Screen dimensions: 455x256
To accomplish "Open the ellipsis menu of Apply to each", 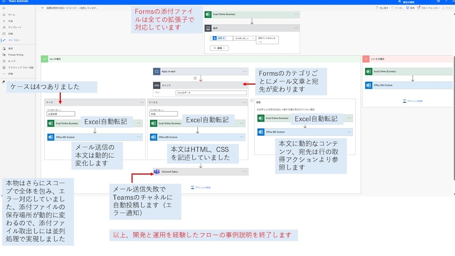I will click(245, 71).
